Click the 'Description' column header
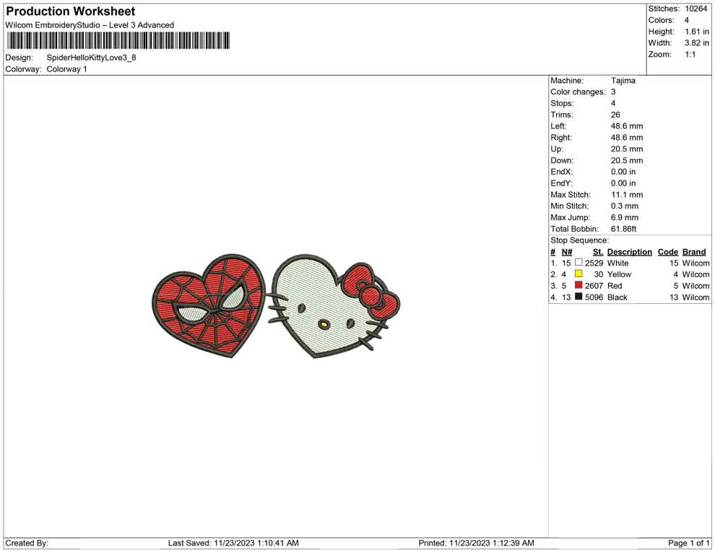 pos(629,251)
